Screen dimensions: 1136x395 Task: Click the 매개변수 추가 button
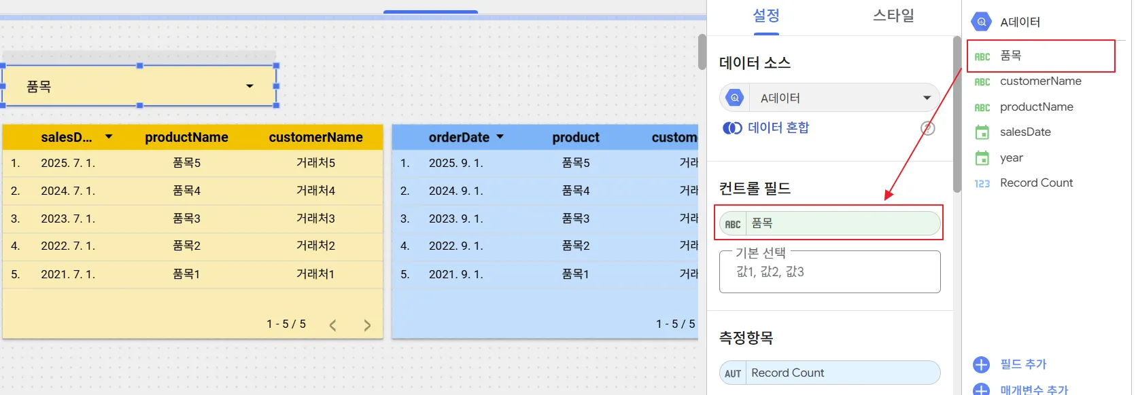tap(1033, 390)
